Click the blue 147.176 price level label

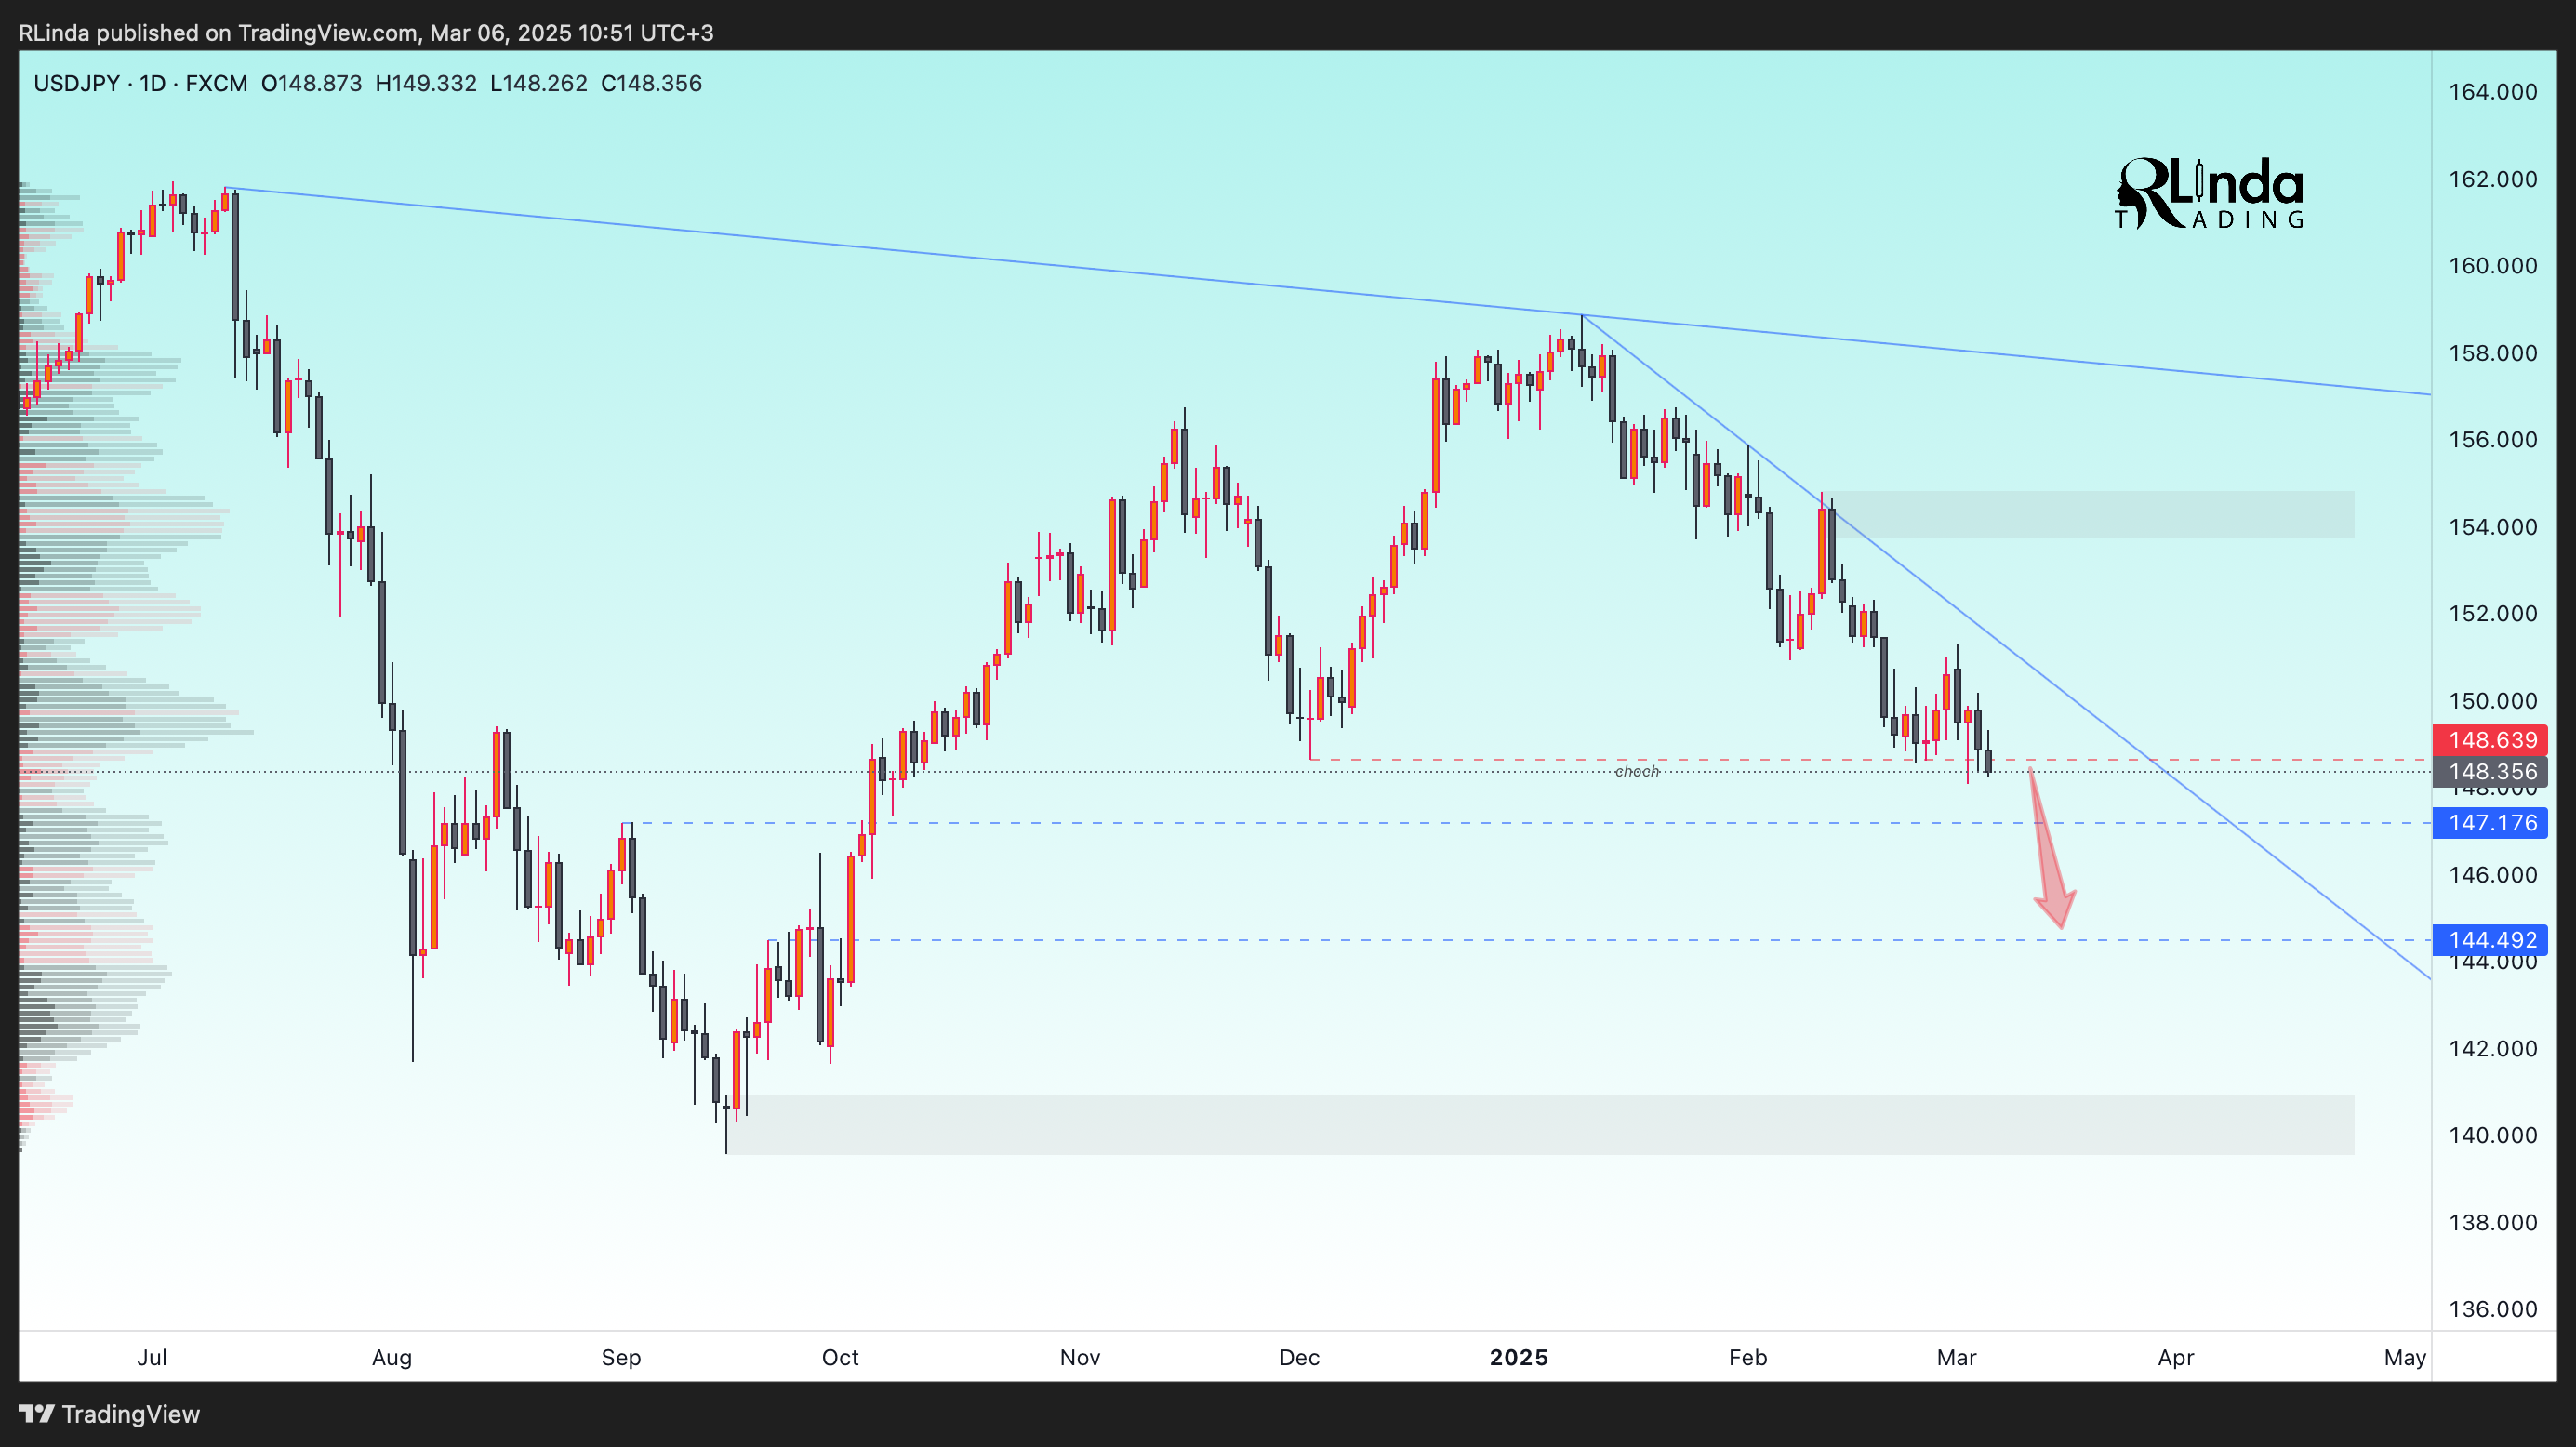pyautogui.click(x=2490, y=823)
